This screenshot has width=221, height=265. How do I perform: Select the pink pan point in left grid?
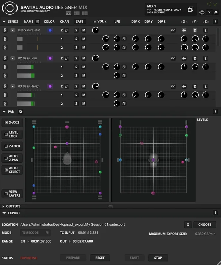point(55,147)
